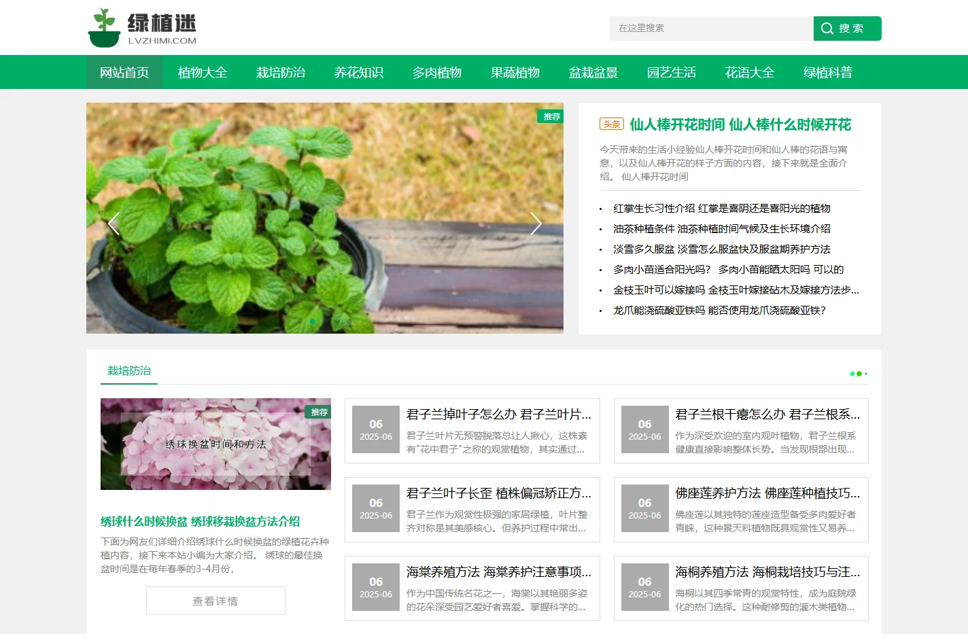968x634 pixels.
Task: Focus the 在这里搜索 search field
Action: tap(712, 29)
